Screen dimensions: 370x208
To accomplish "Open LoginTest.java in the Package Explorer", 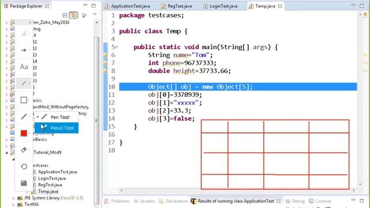I will coord(51,179).
